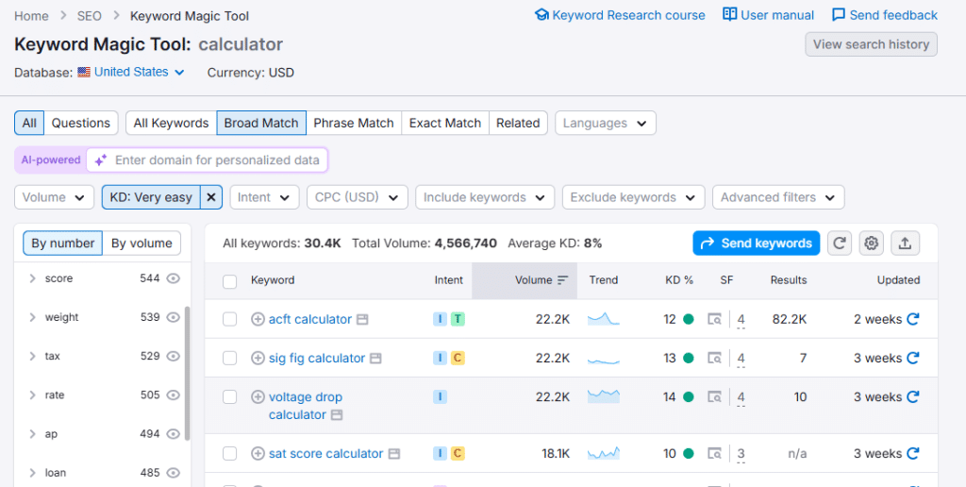This screenshot has width=966, height=487.
Task: Expand the ap keyword group
Action: pyautogui.click(x=33, y=434)
